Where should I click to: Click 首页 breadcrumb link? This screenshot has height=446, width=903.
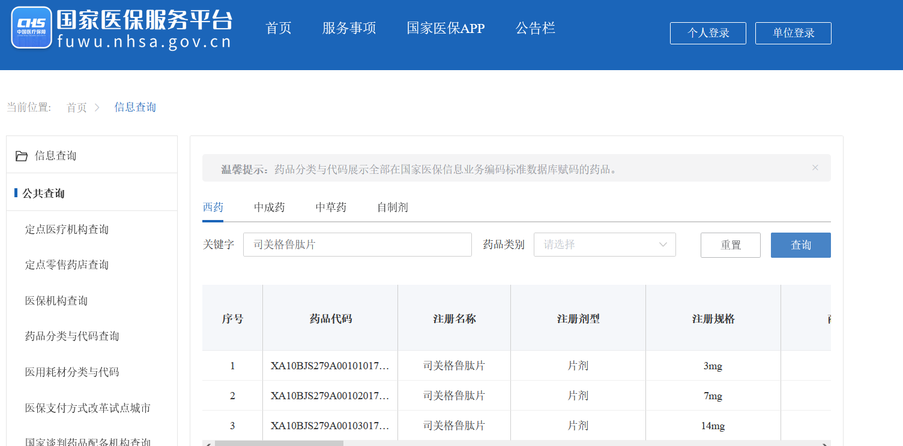pyautogui.click(x=76, y=108)
